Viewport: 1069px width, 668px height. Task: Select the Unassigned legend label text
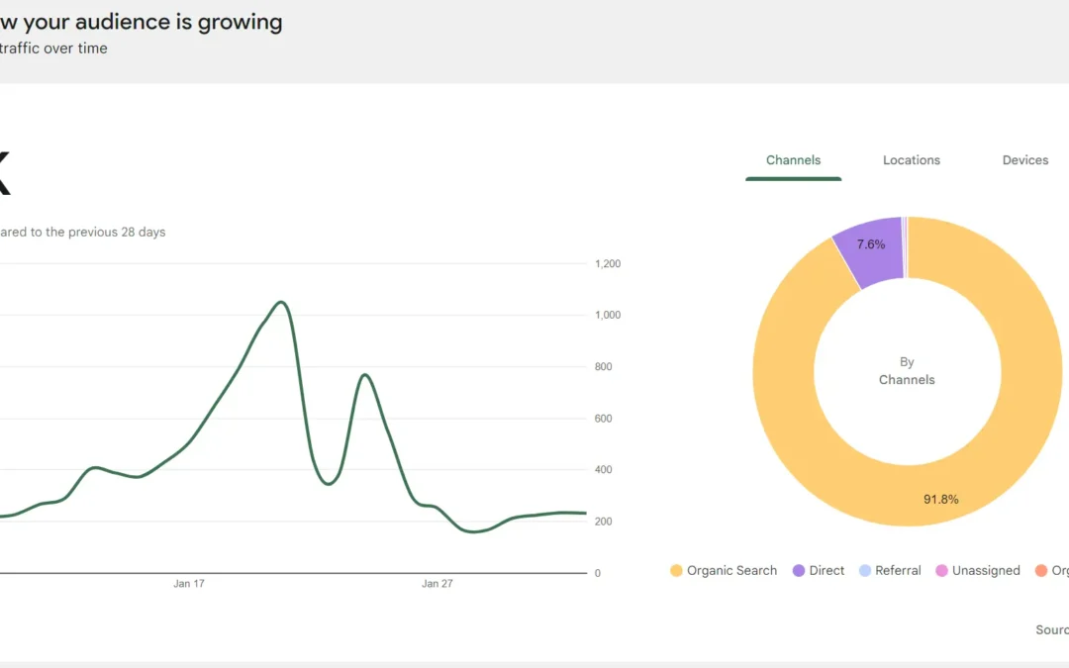coord(986,571)
